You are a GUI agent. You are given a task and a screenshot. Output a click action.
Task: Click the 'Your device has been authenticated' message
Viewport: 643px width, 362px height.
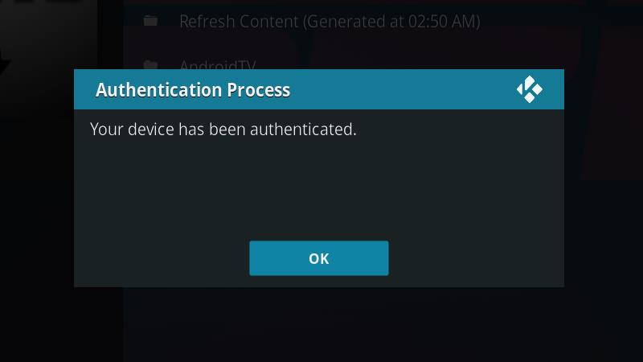(223, 130)
